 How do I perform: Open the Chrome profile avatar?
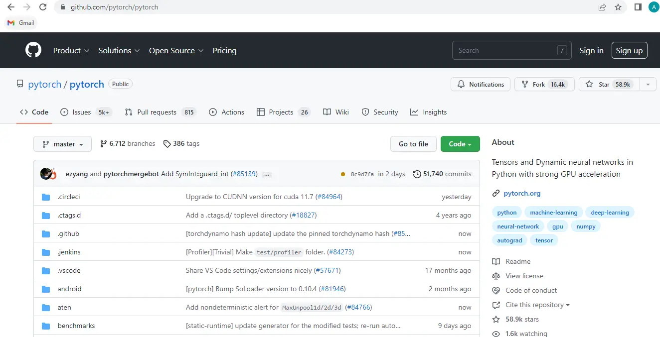point(654,7)
